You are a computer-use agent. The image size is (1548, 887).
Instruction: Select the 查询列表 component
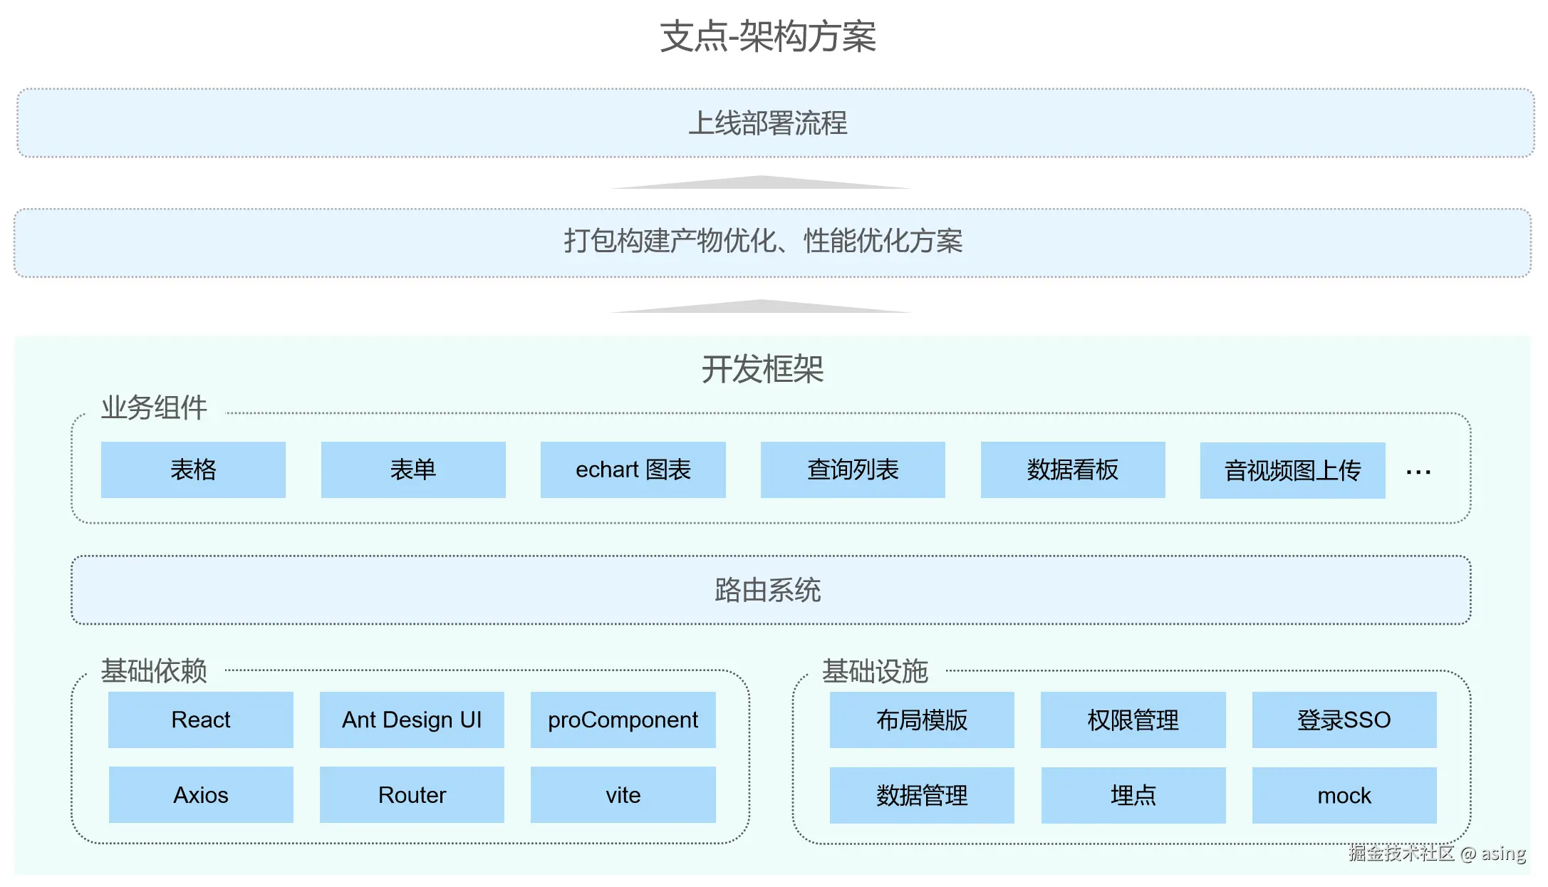(853, 470)
